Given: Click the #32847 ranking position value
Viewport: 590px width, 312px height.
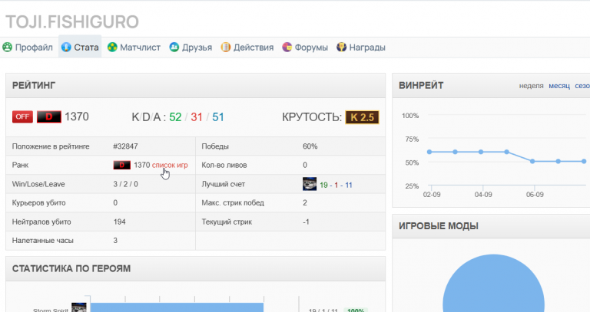Looking at the screenshot, I should (x=125, y=146).
